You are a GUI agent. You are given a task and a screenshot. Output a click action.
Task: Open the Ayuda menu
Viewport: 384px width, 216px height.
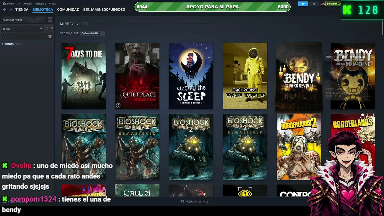pyautogui.click(x=52, y=4)
